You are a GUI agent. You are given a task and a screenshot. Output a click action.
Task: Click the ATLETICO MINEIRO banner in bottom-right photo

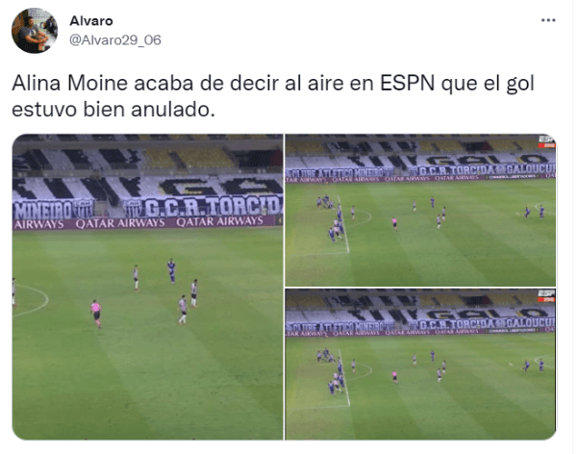(x=339, y=326)
